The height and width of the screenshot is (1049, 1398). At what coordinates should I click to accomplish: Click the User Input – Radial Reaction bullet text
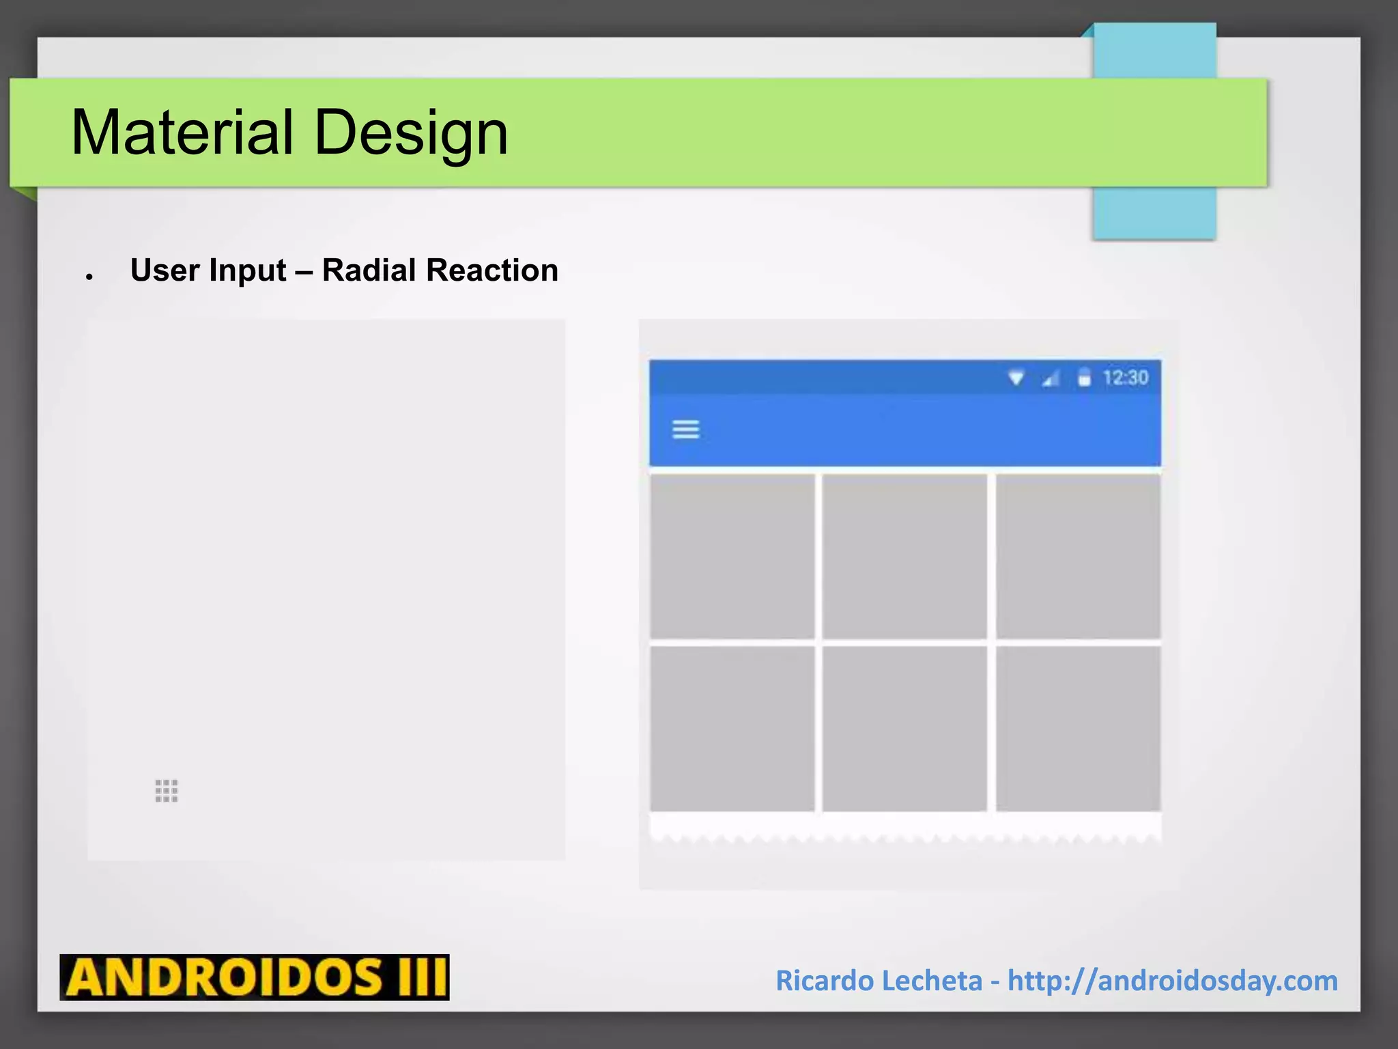344,270
